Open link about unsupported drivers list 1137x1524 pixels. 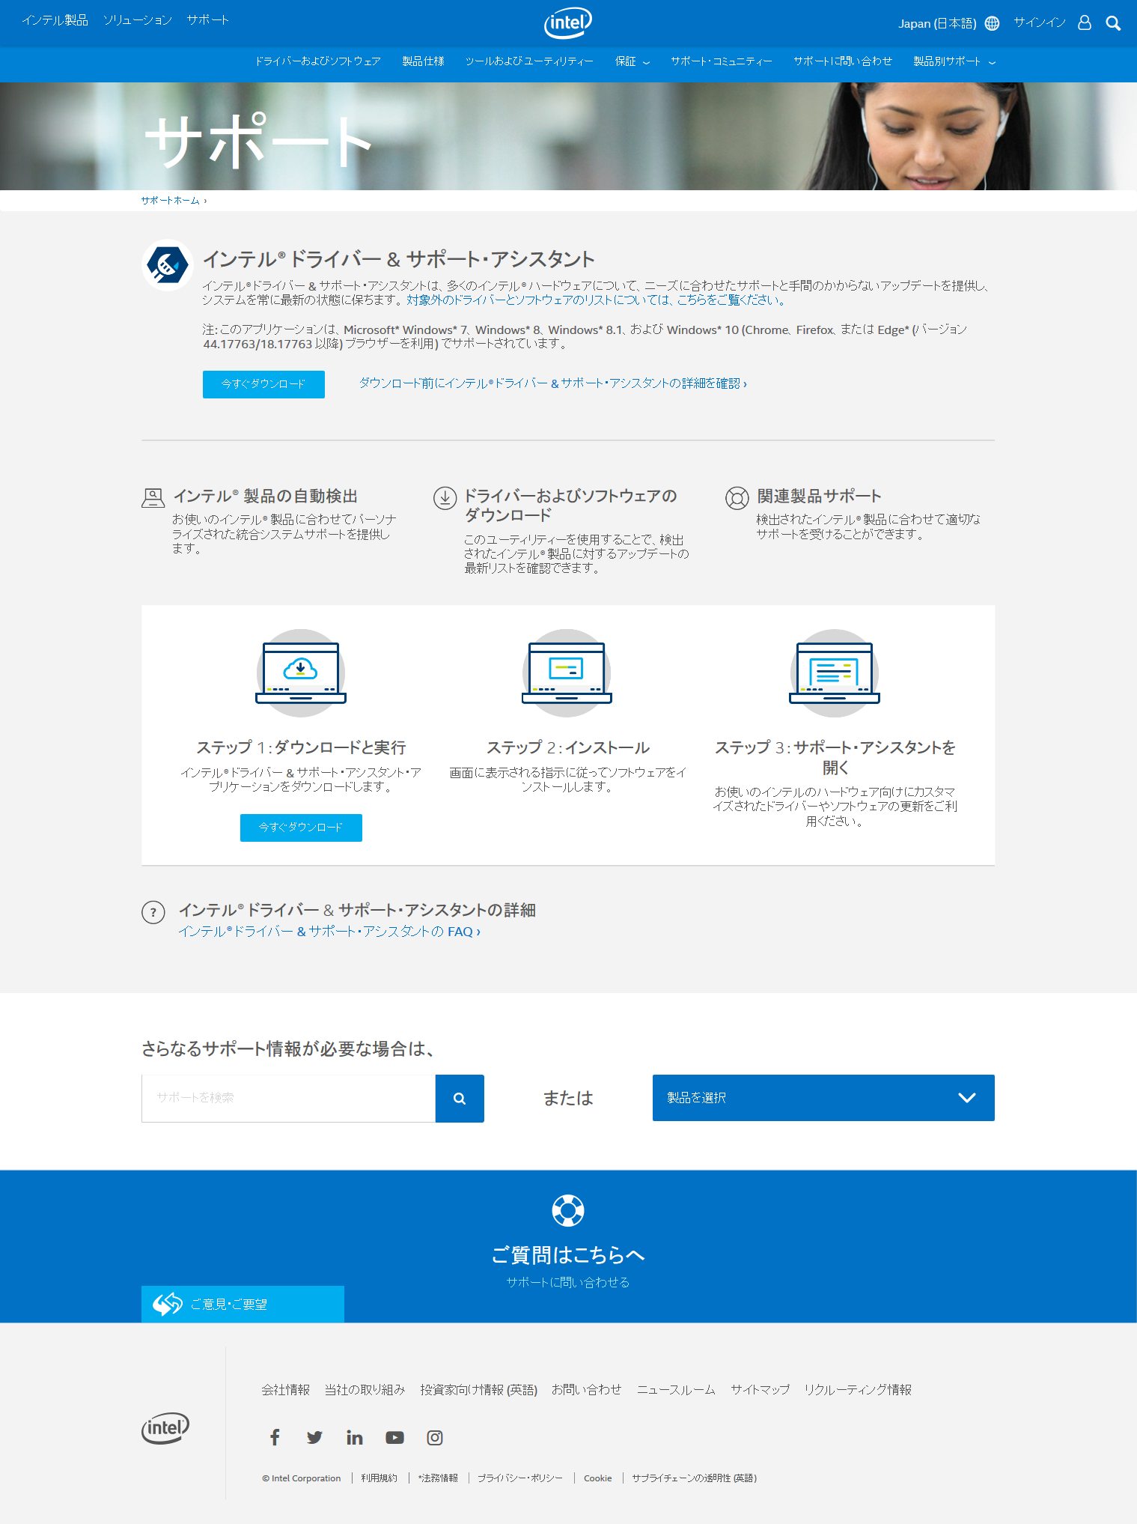(x=596, y=300)
